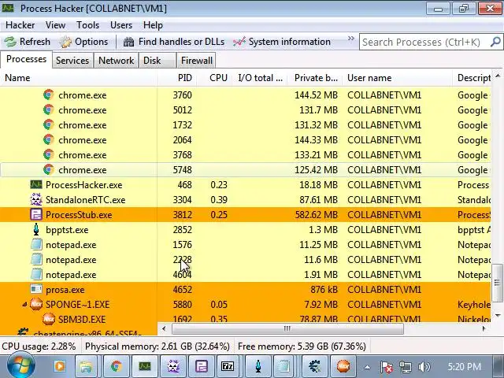The height and width of the screenshot is (378, 504).
Task: Click the Refresh toolbar button
Action: point(27,42)
